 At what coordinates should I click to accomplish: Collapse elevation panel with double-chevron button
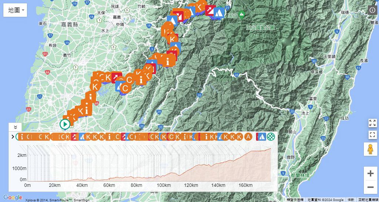15,127
